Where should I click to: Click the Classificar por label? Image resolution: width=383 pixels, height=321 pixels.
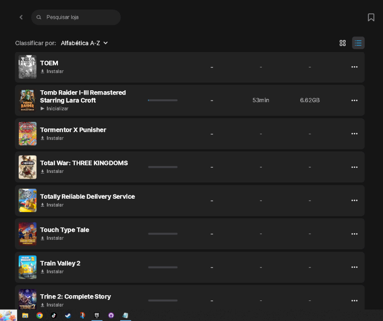35,43
